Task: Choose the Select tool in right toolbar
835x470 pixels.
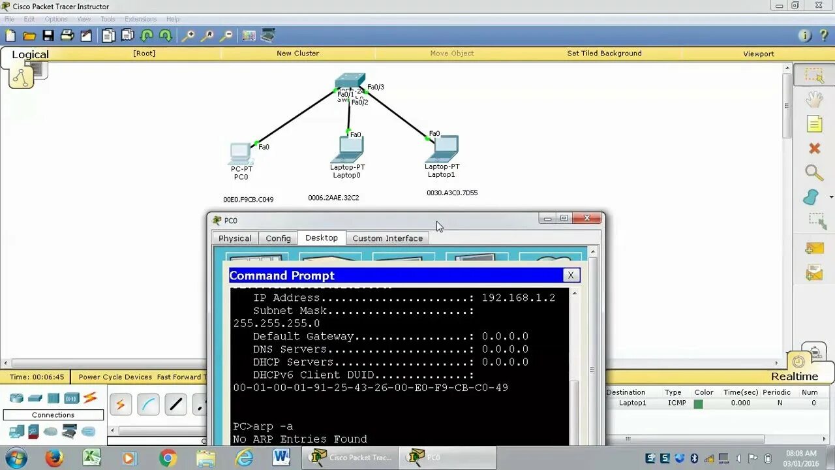Action: (814, 75)
